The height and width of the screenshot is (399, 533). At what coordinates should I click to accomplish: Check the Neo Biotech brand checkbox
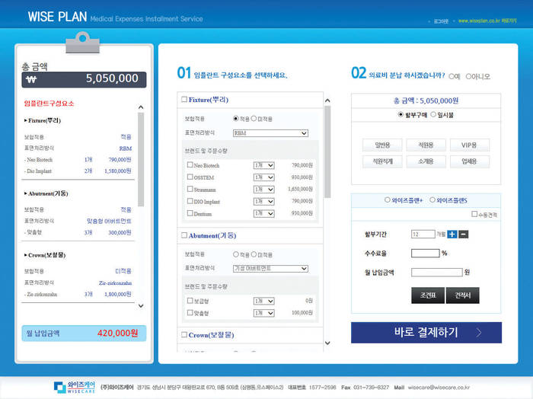pyautogui.click(x=190, y=164)
